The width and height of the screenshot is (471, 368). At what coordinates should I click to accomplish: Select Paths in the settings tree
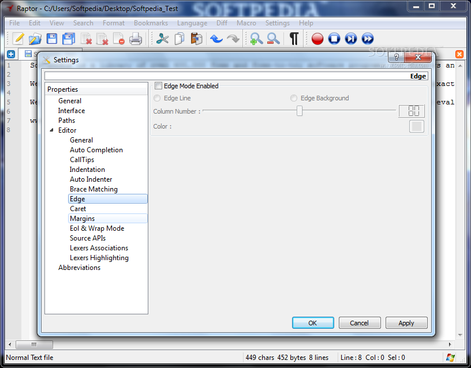pos(66,121)
